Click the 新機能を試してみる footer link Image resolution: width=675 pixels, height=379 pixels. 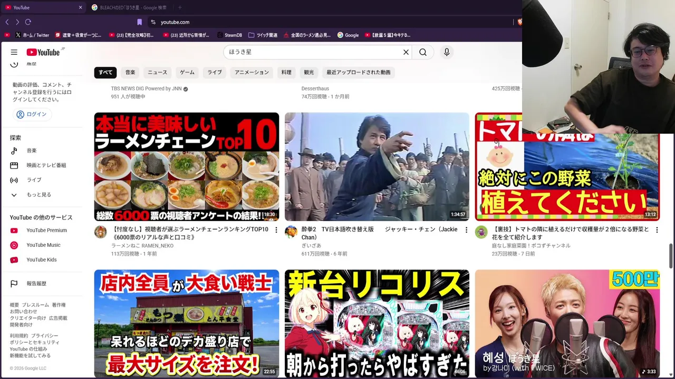[x=30, y=356]
